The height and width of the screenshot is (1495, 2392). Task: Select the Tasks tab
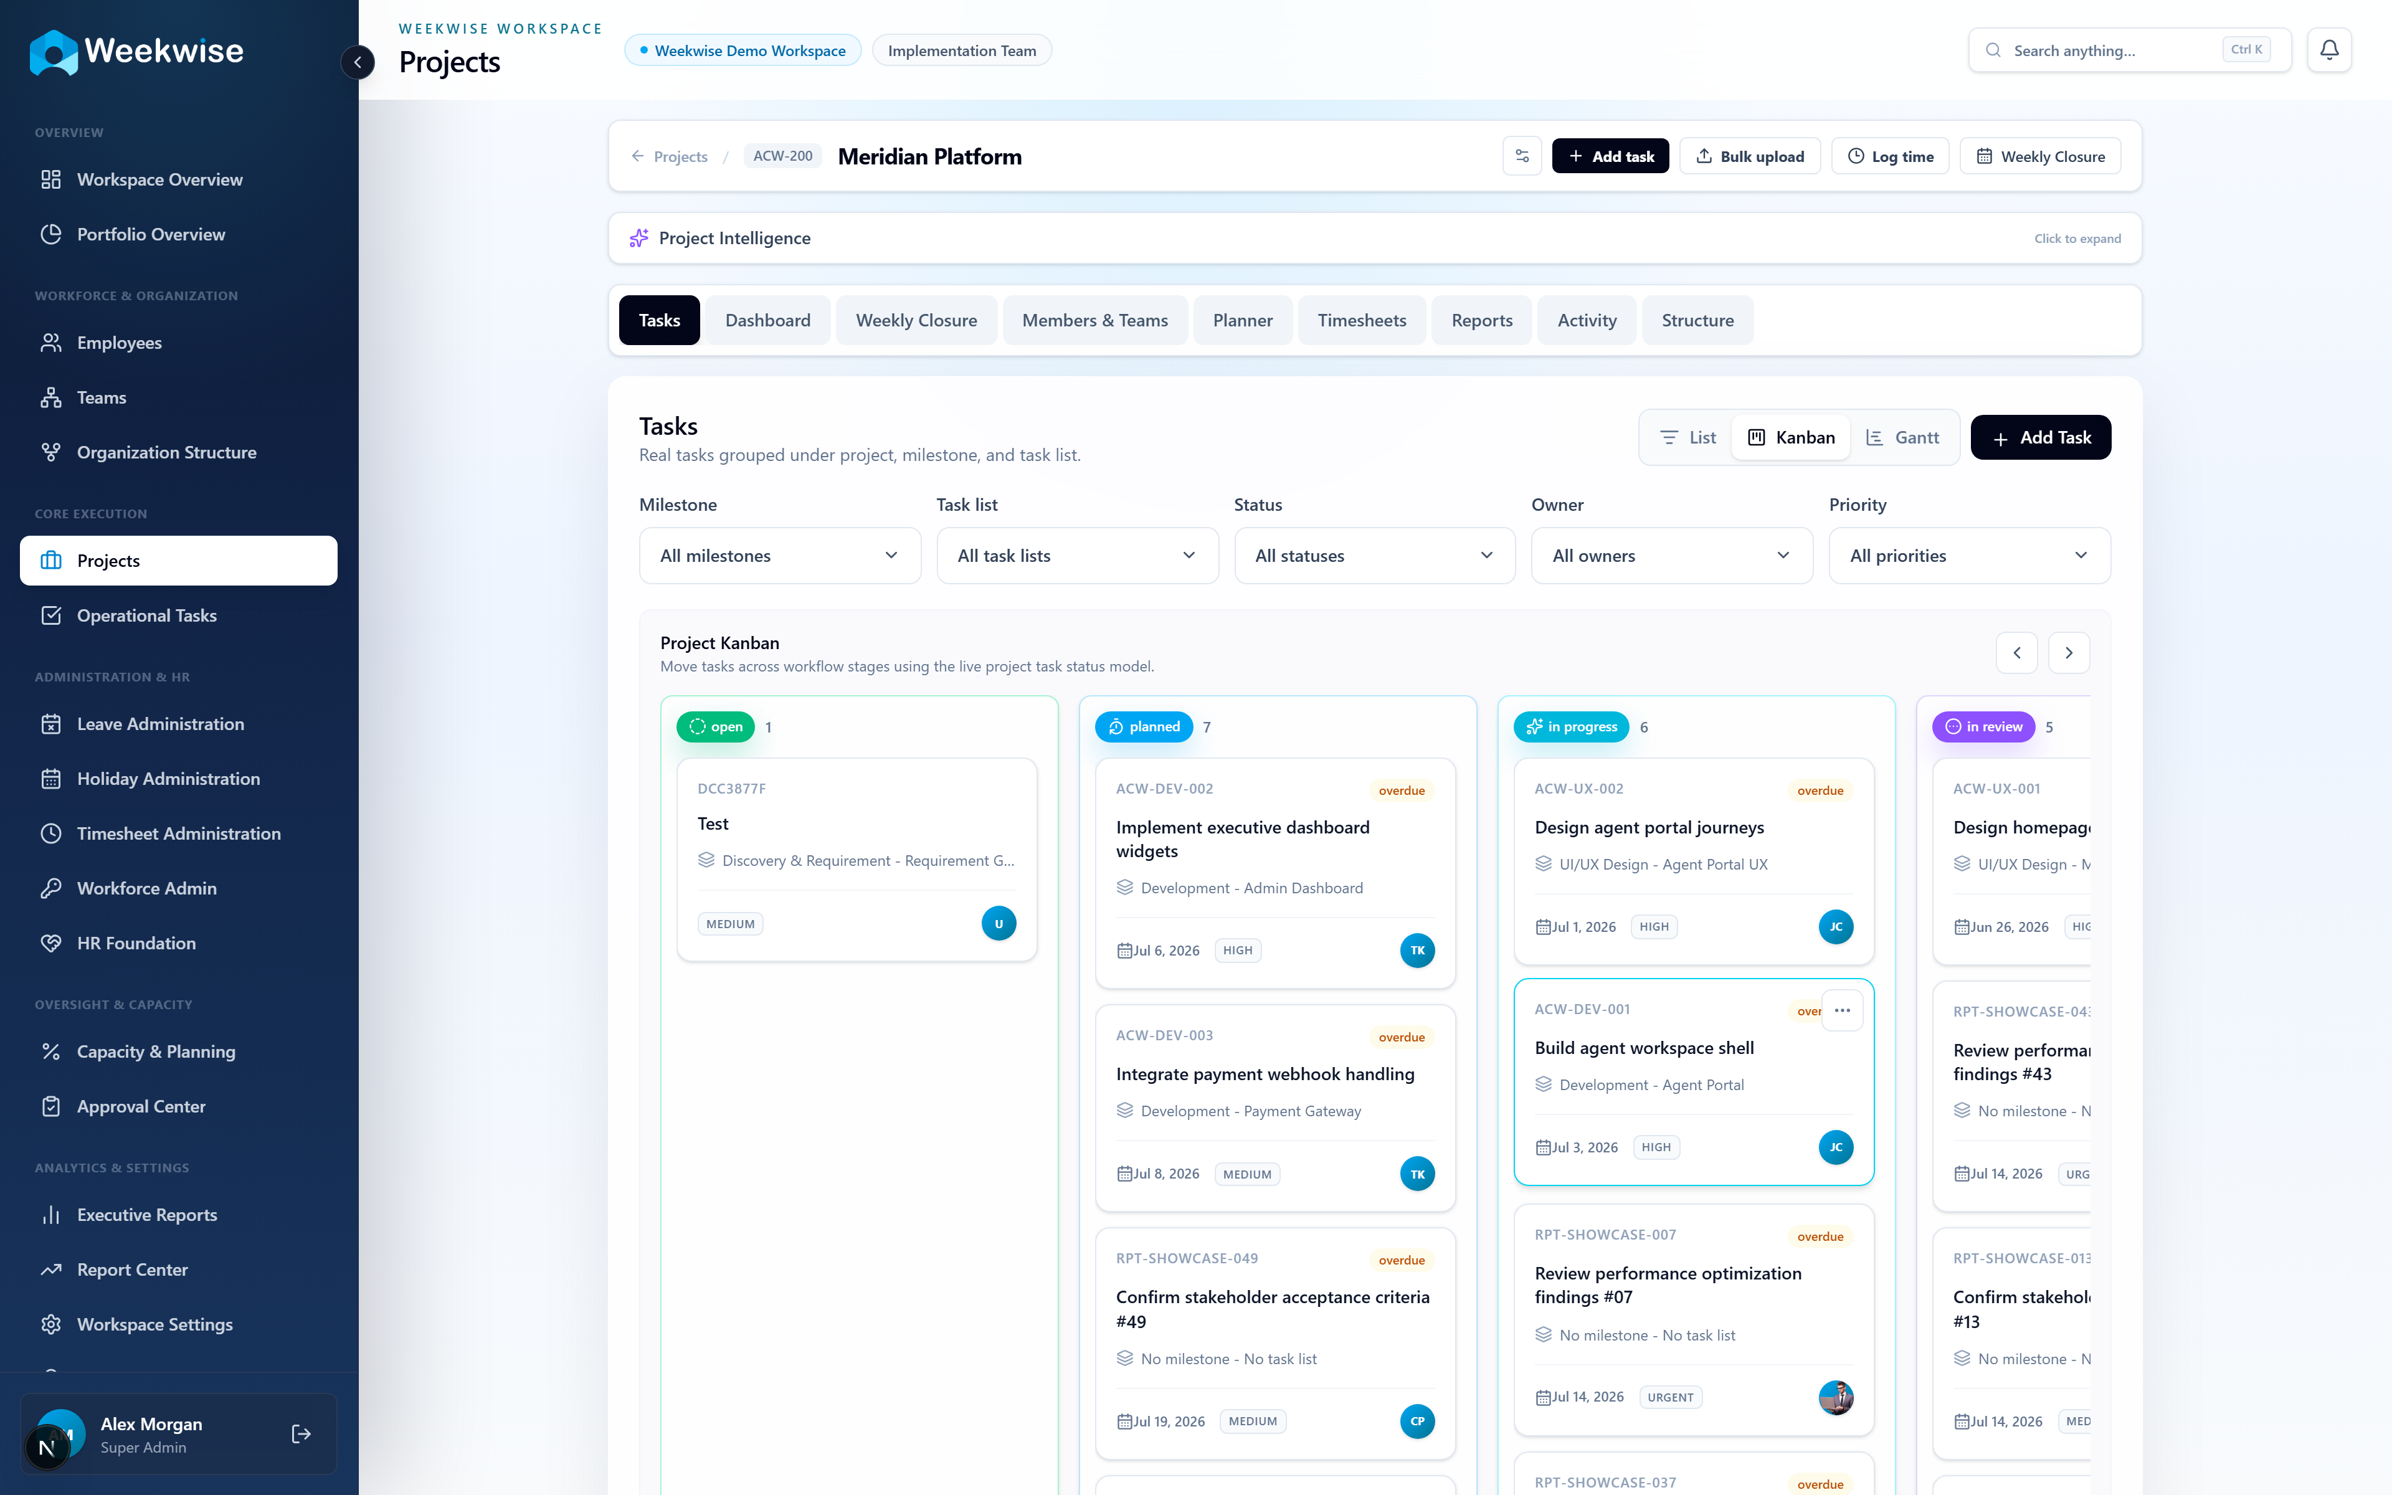pyautogui.click(x=659, y=320)
